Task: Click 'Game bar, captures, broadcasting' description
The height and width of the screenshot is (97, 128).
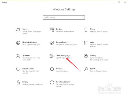Action: click(x=99, y=59)
